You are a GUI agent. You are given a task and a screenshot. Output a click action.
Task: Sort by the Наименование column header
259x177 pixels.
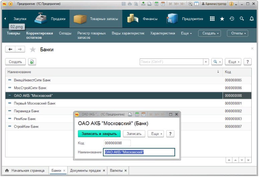(114, 72)
